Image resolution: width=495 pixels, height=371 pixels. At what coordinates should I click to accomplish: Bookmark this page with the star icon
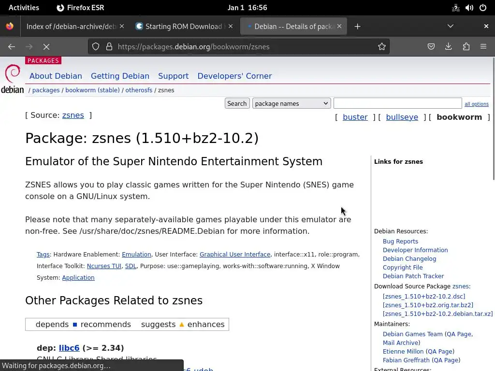click(x=382, y=47)
